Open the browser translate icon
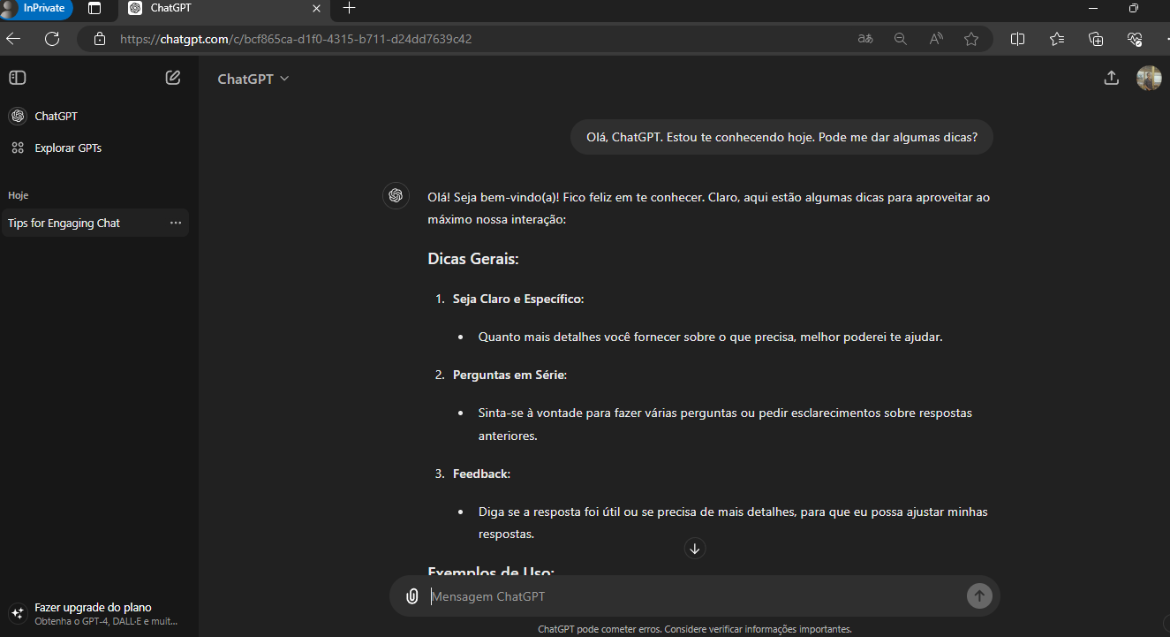The width and height of the screenshot is (1170, 637). [x=865, y=39]
